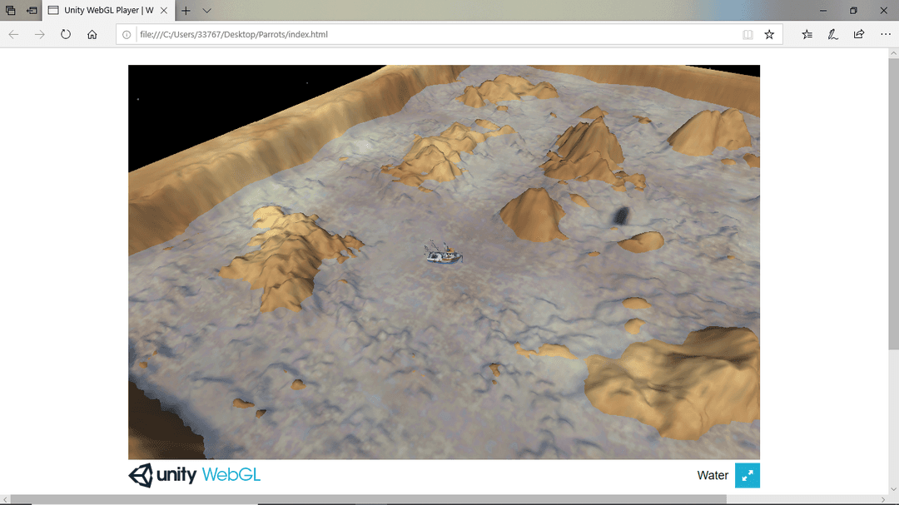Screen dimensions: 899x505
Task: Add this page to favorites
Action: click(x=769, y=35)
